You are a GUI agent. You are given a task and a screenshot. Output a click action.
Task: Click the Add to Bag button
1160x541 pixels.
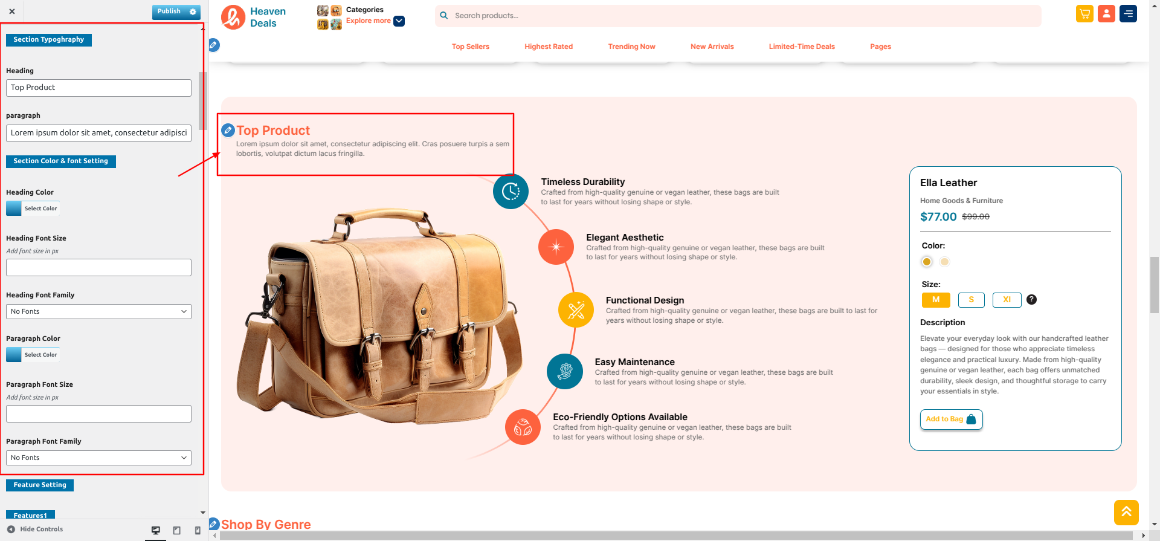[x=951, y=420]
